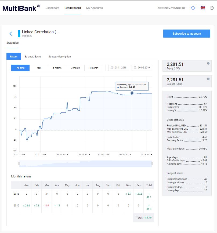The image size is (217, 233).
Task: Click the Subscribe to account button
Action: click(x=187, y=34)
